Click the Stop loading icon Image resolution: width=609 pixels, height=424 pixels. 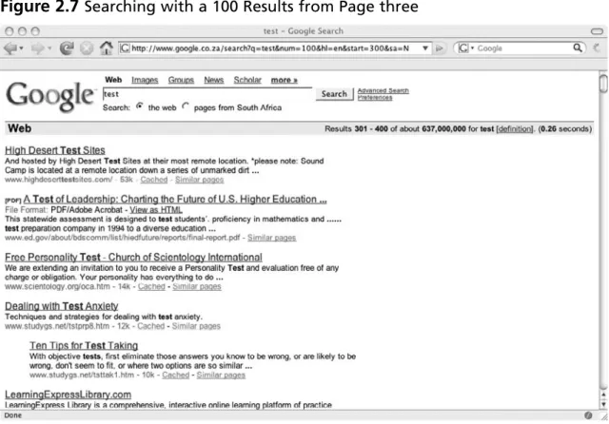87,48
